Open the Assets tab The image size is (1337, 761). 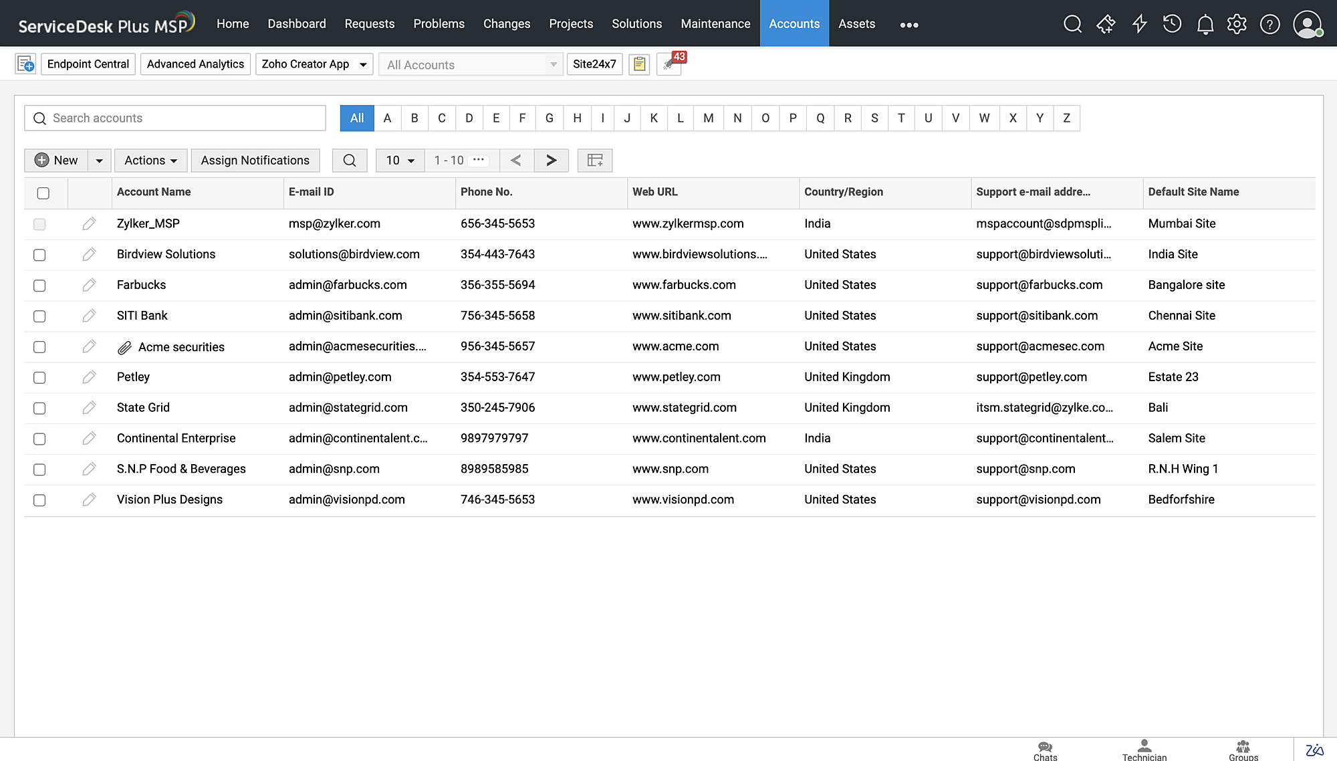(x=856, y=24)
